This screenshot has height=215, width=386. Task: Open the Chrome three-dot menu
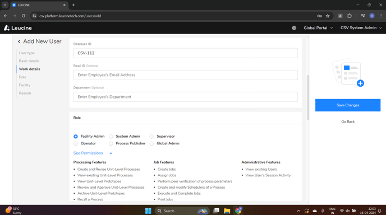click(x=381, y=16)
